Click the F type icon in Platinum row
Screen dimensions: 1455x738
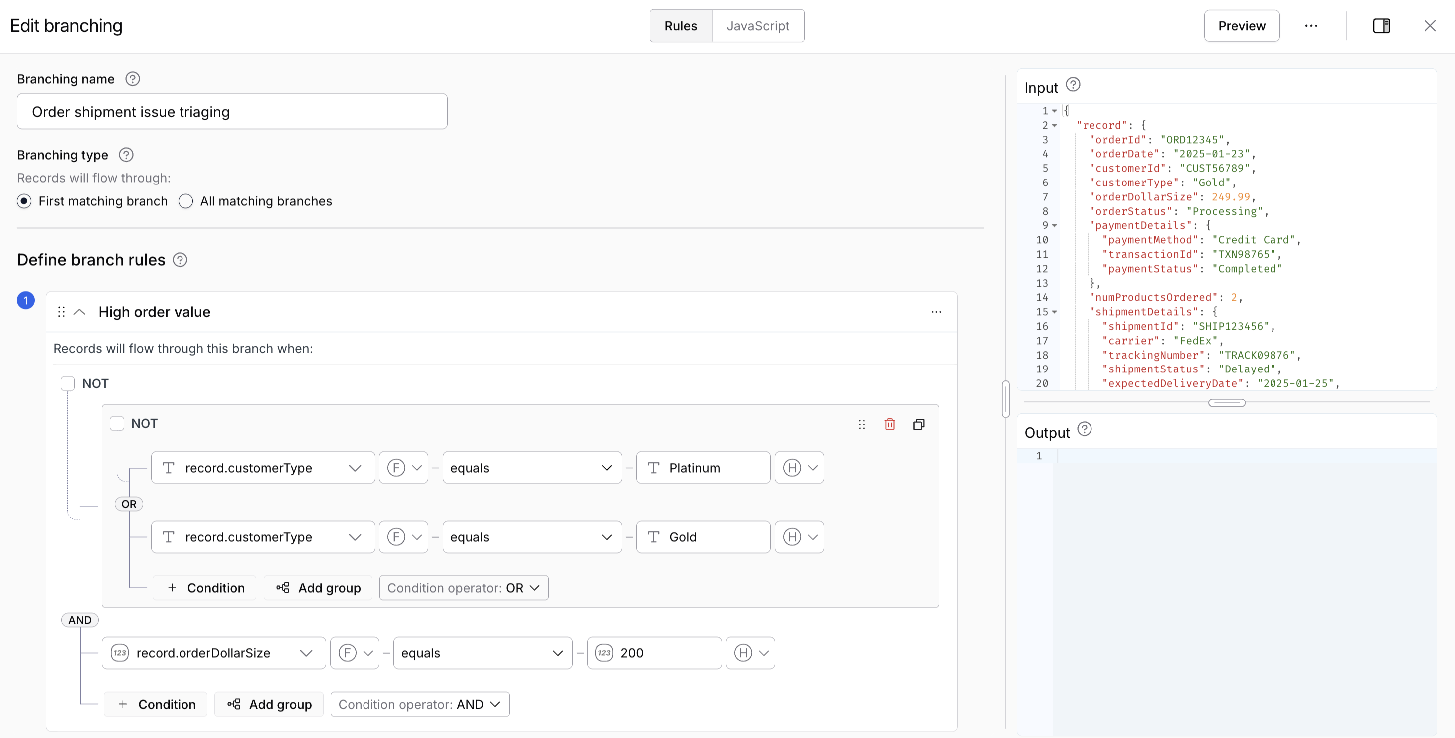tap(396, 468)
